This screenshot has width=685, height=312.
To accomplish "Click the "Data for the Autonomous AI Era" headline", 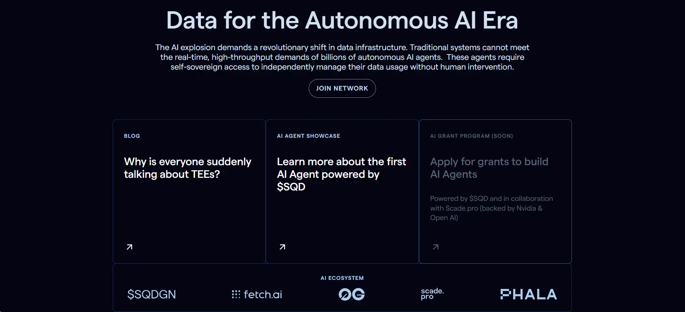I will click(342, 20).
